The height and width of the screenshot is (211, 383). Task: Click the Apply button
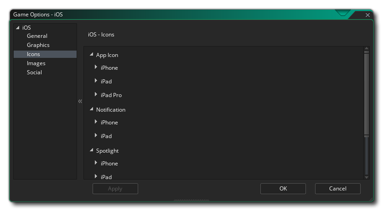click(115, 189)
